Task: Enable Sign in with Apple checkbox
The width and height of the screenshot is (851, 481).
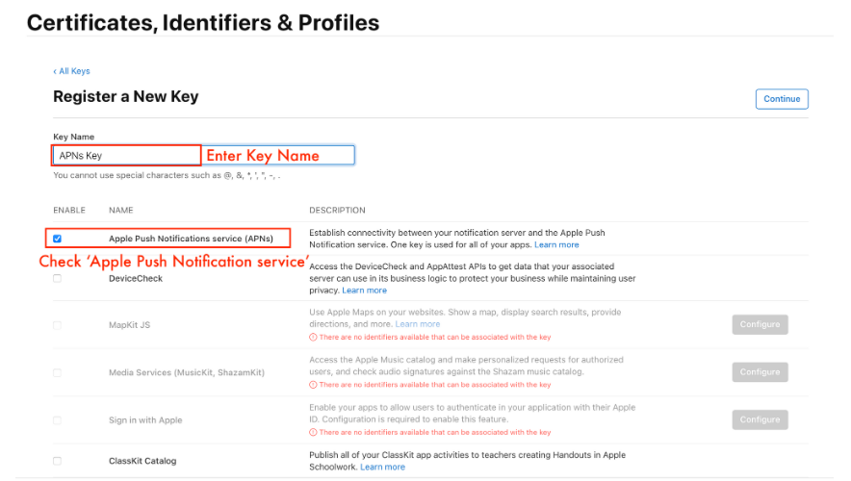Action: pyautogui.click(x=58, y=420)
